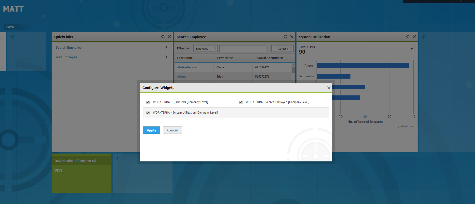The image size is (475, 204).
Task: Refresh the QuickLinks widget
Action: [x=163, y=37]
